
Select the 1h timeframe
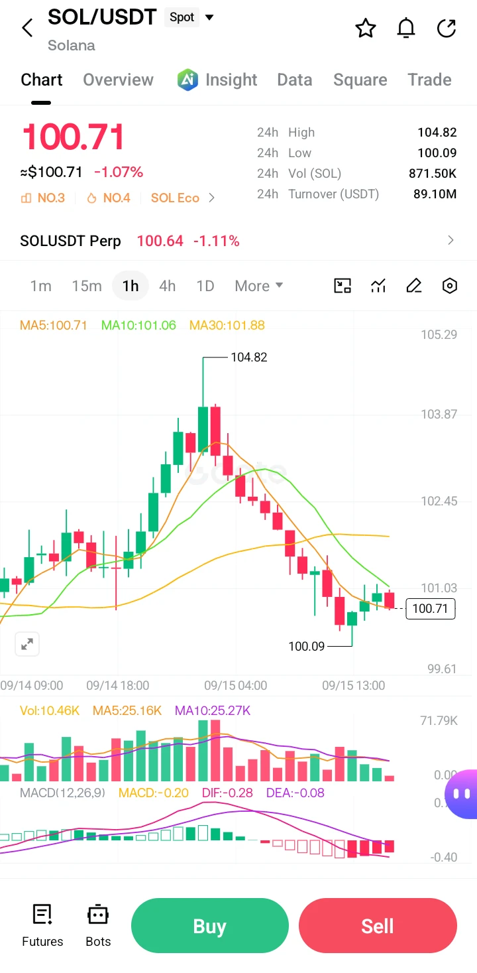coord(131,286)
